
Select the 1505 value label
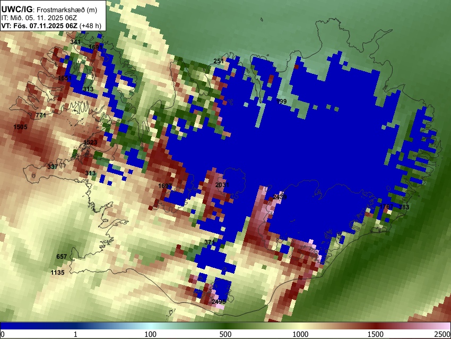click(20, 127)
